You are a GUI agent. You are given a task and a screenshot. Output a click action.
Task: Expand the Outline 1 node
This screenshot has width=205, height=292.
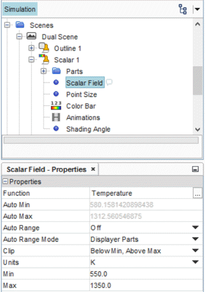click(x=31, y=48)
